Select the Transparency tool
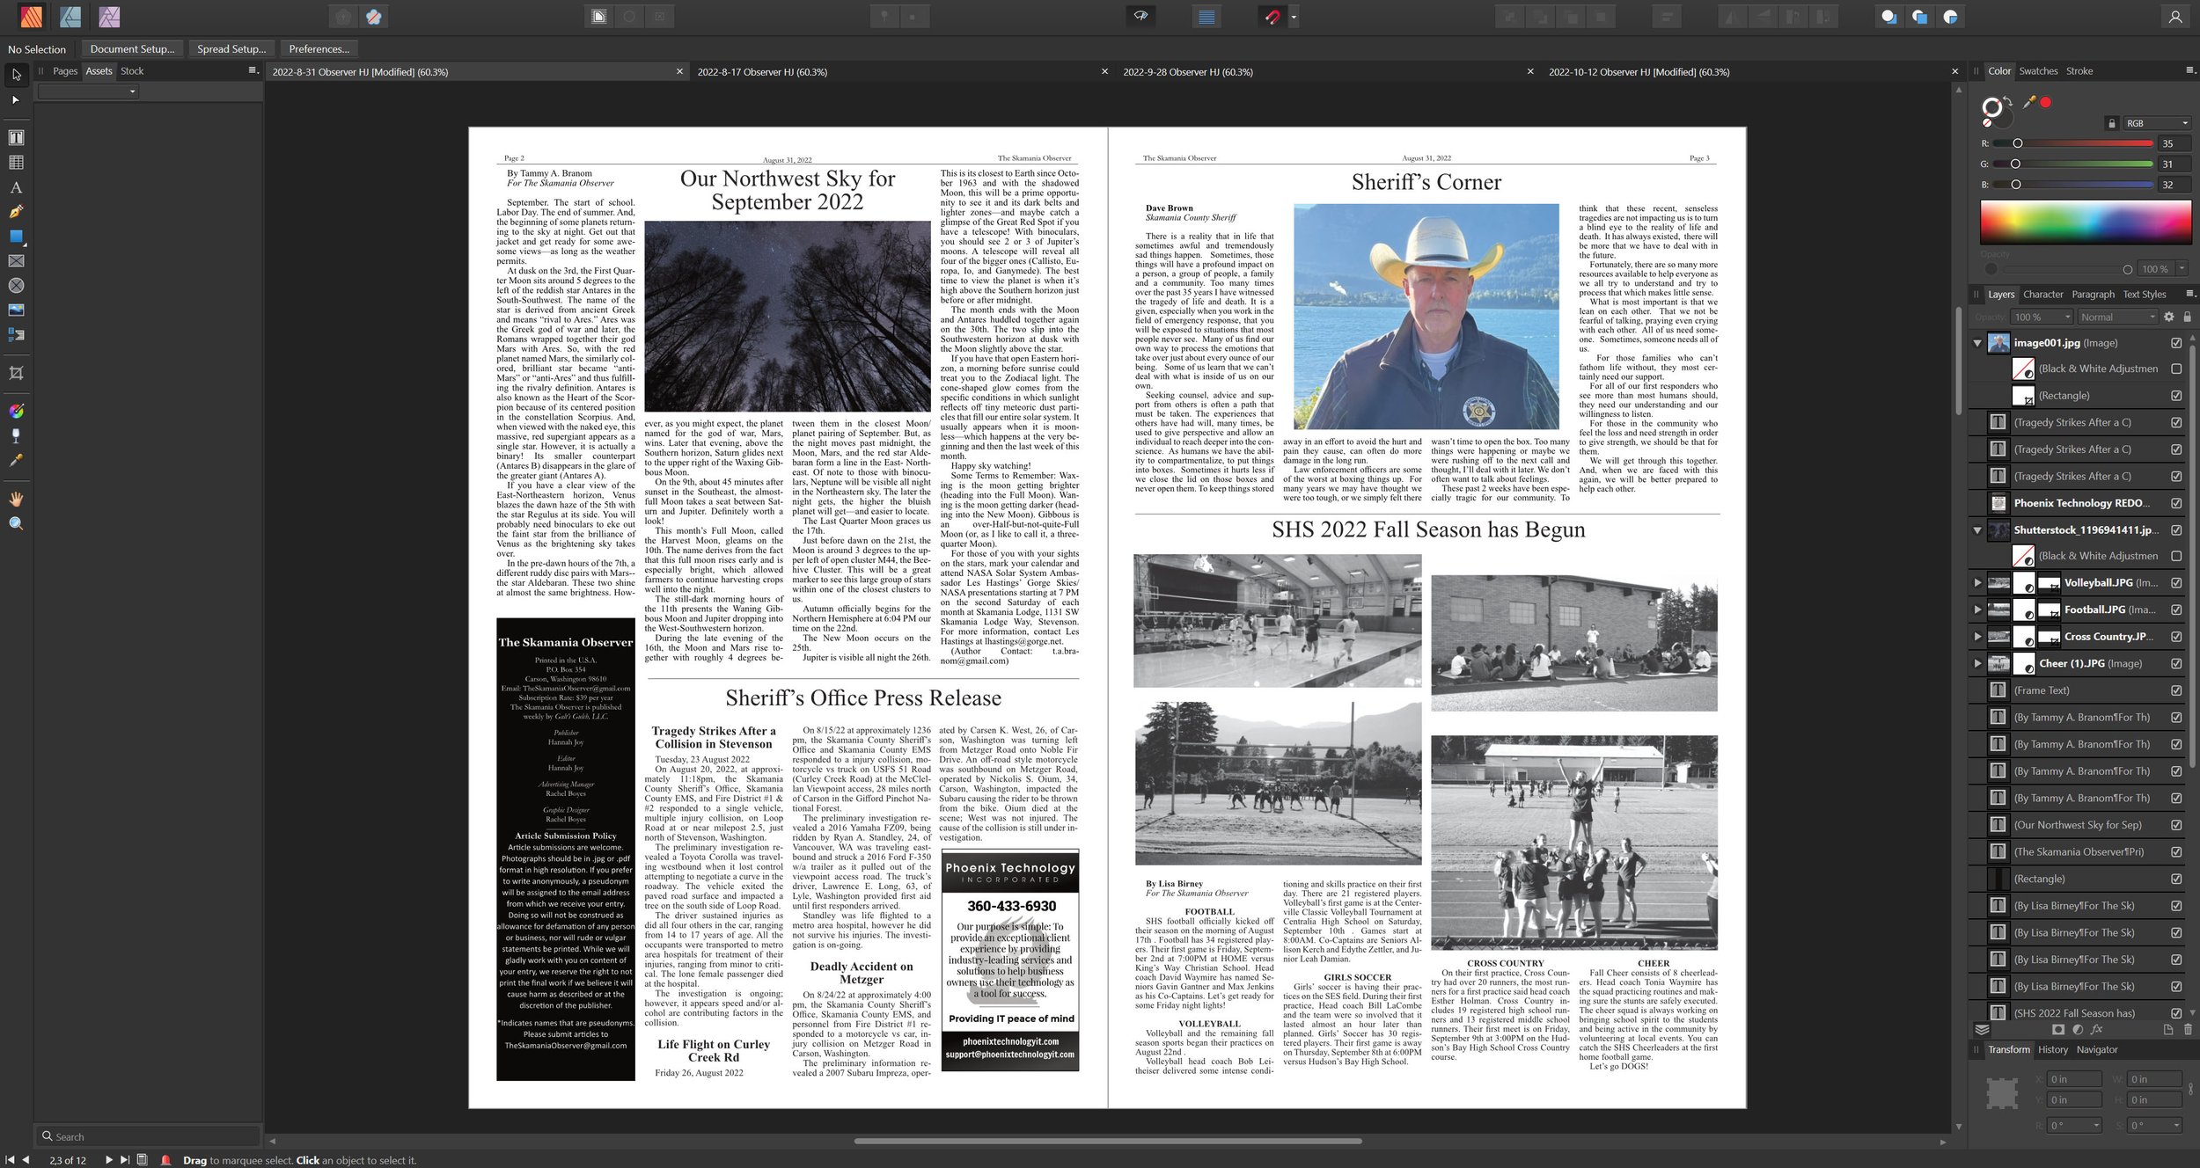2200x1168 pixels. 16,435
